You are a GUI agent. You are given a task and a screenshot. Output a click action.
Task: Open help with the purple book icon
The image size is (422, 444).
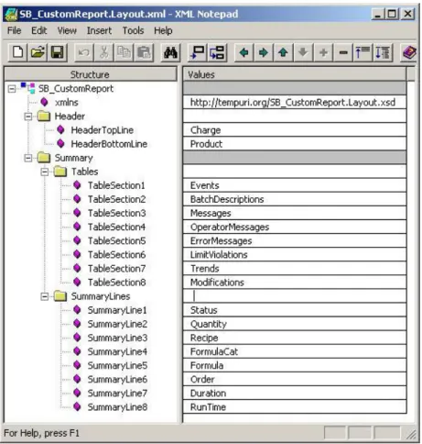[x=409, y=52]
